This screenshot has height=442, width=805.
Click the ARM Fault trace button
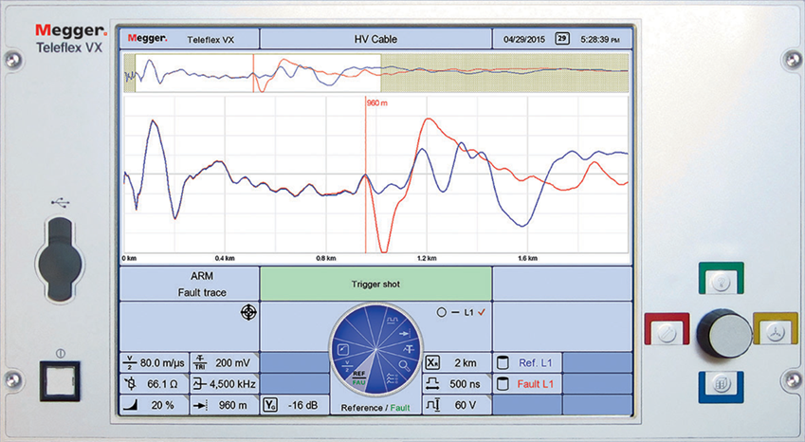(x=190, y=284)
